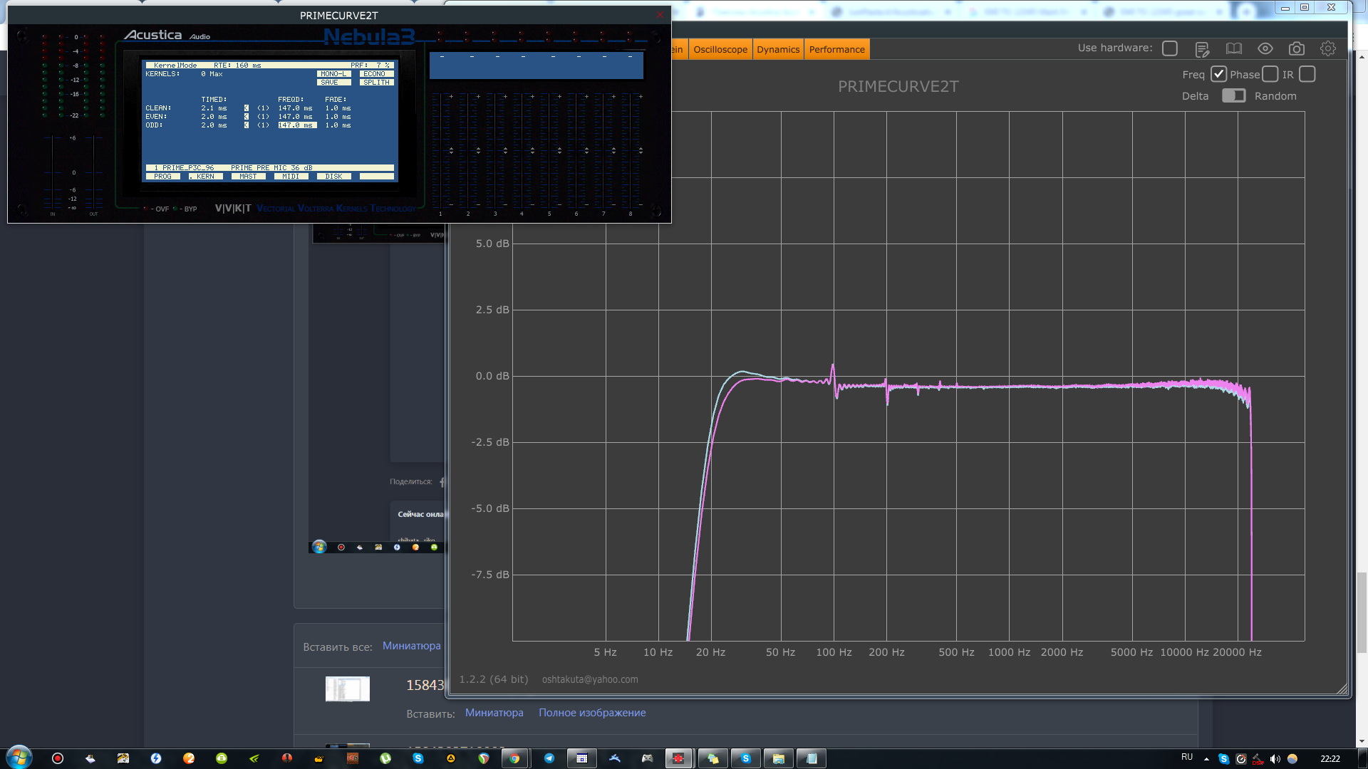Click the CLEAN FADE 1.0 ms value
Screen dimensions: 1368x769
[338, 108]
